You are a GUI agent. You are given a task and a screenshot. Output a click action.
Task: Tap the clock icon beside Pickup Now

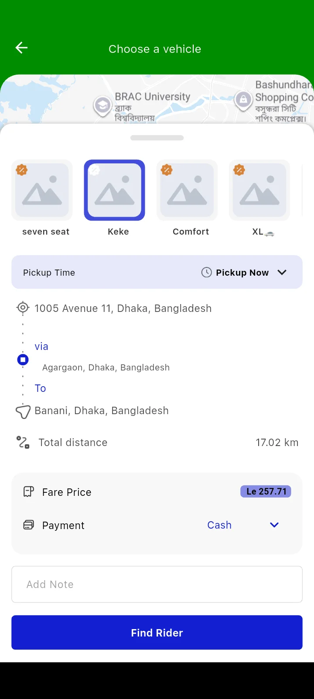point(206,273)
